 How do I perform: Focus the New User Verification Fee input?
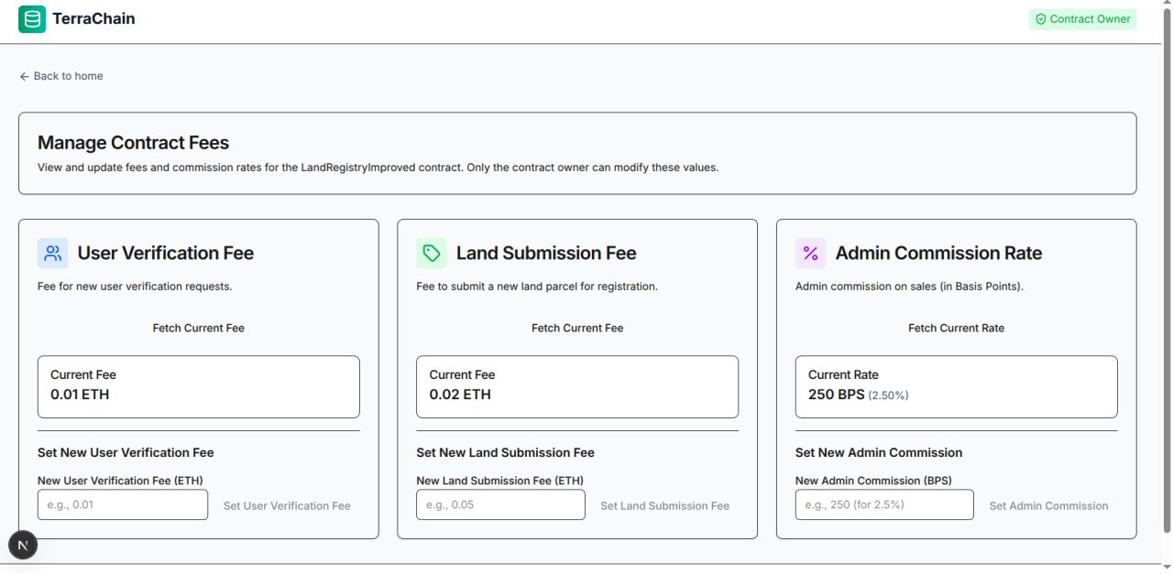coord(122,504)
